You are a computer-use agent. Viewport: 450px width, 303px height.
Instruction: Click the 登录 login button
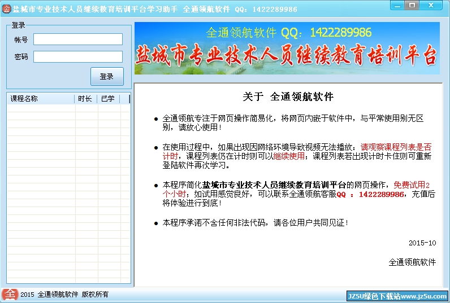[x=107, y=77]
